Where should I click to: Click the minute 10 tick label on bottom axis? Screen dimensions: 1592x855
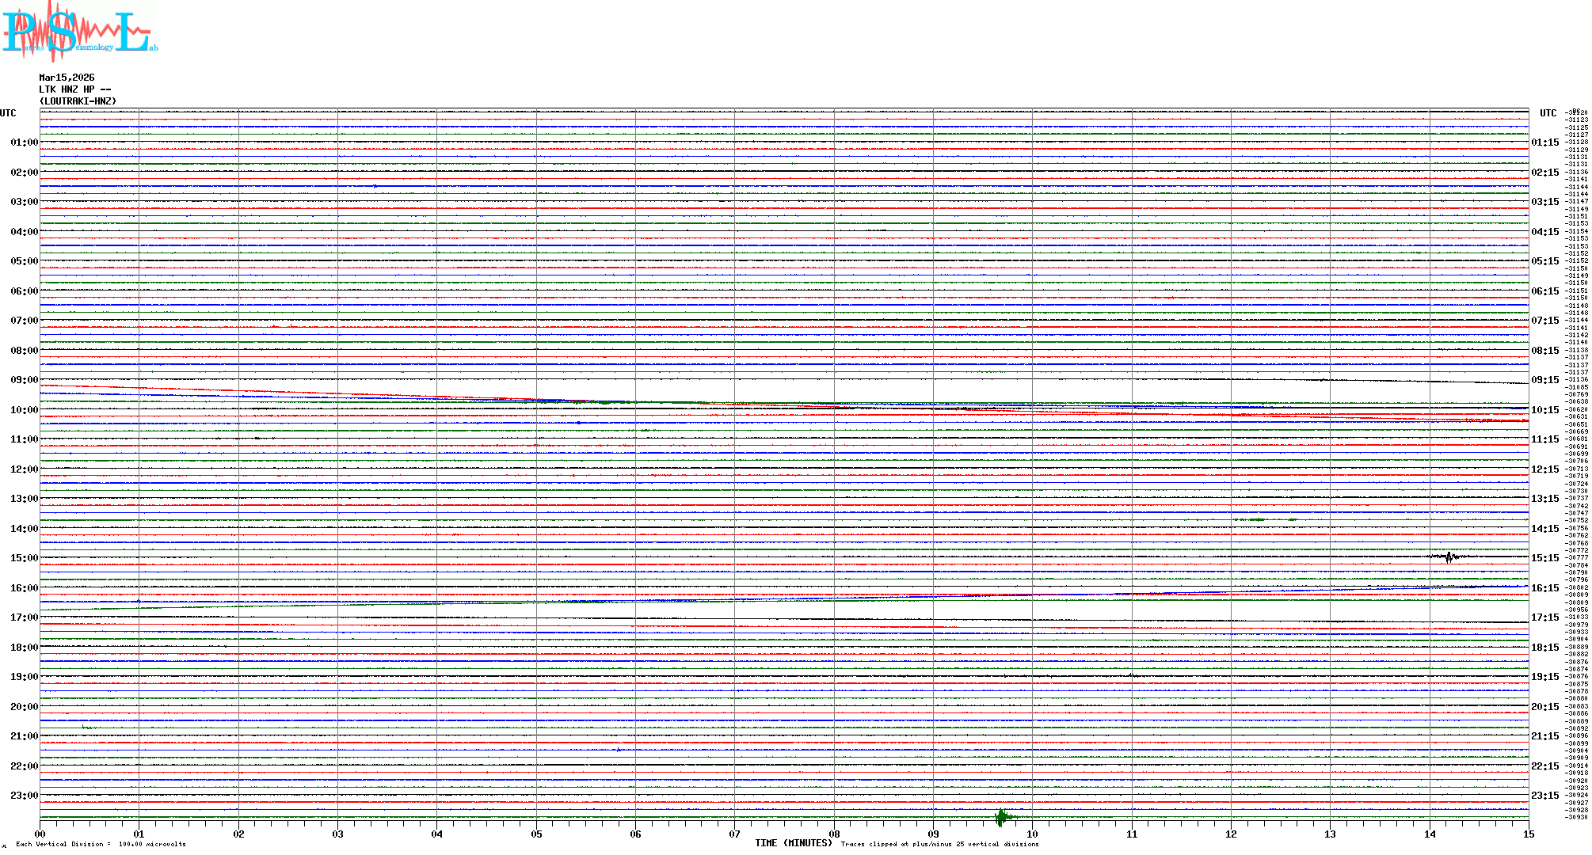(1032, 834)
